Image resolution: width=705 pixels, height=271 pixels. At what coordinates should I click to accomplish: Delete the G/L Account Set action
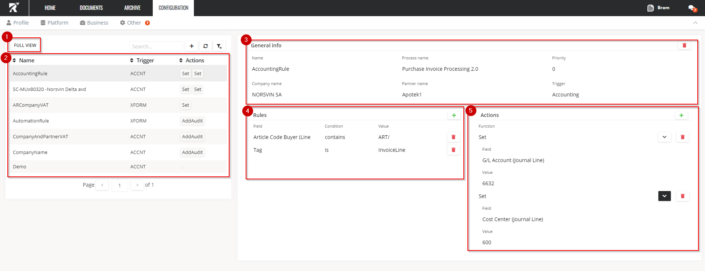tap(682, 137)
